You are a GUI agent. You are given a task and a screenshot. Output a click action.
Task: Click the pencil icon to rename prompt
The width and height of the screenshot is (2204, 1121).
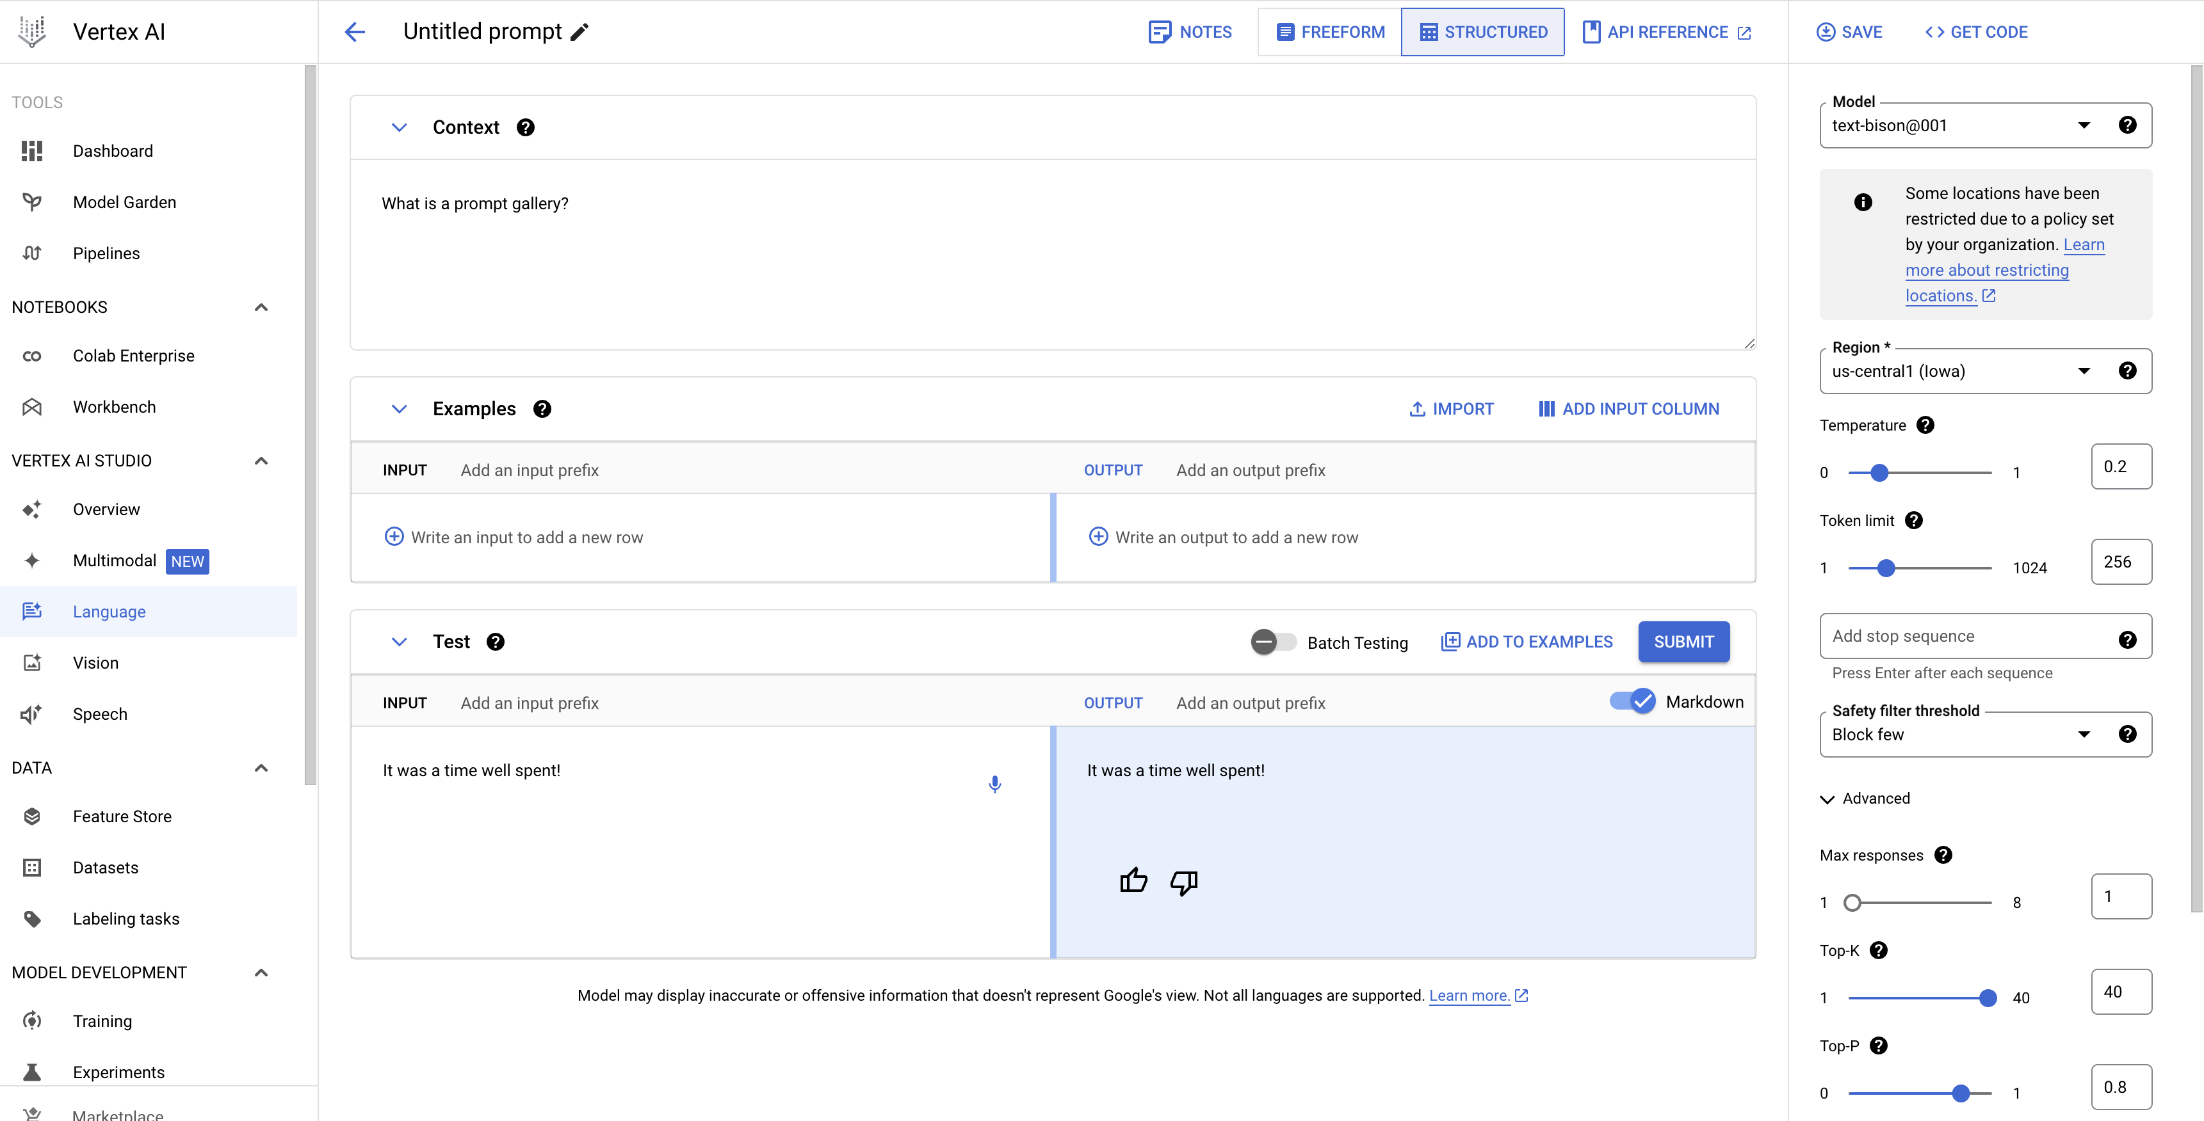coord(580,33)
